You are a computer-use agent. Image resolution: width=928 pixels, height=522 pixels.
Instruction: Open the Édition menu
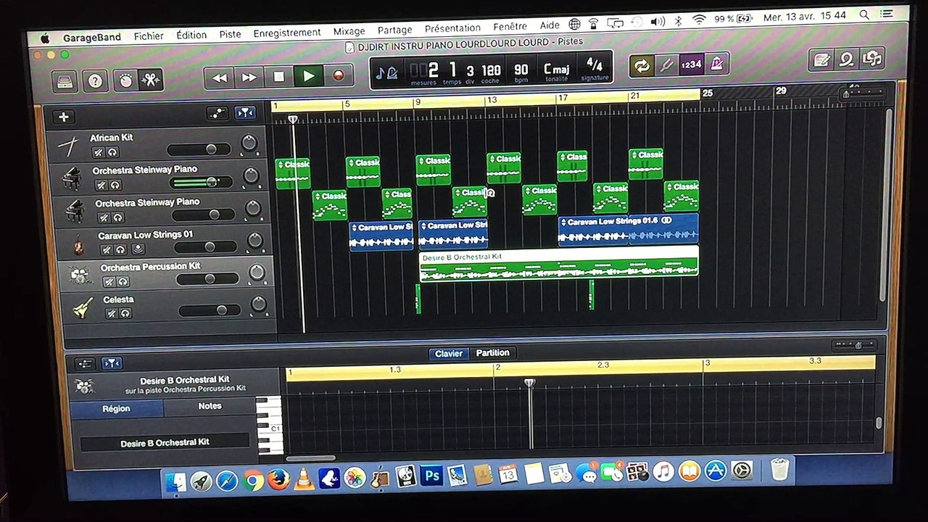tap(191, 35)
